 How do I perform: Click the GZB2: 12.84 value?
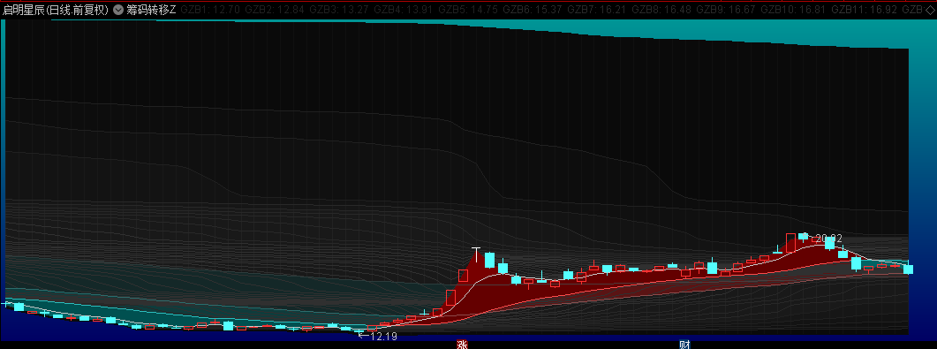pos(276,10)
